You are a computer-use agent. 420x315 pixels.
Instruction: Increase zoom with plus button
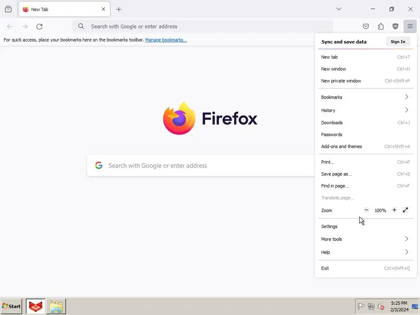394,210
